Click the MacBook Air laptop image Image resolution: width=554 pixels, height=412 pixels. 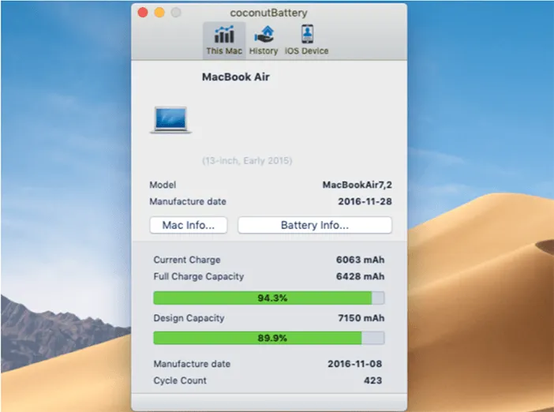170,120
